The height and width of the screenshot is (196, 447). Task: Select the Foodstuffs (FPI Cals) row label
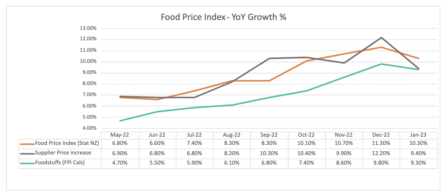(60, 163)
